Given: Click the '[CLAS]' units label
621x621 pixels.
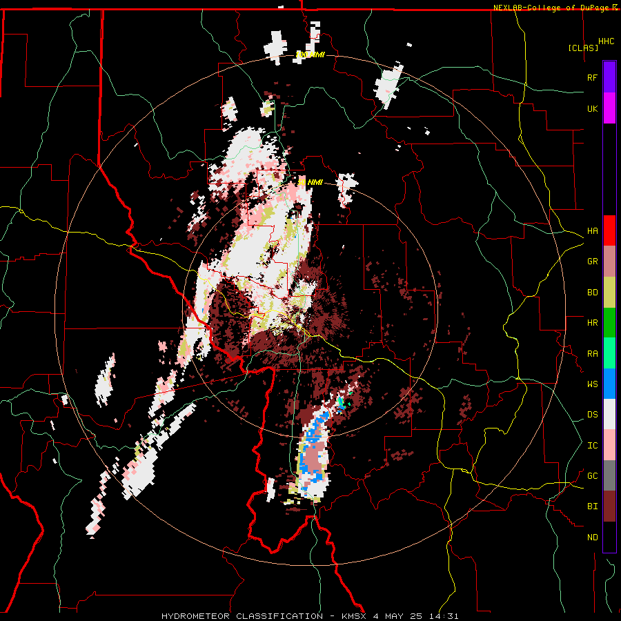Looking at the screenshot, I should click(x=583, y=48).
